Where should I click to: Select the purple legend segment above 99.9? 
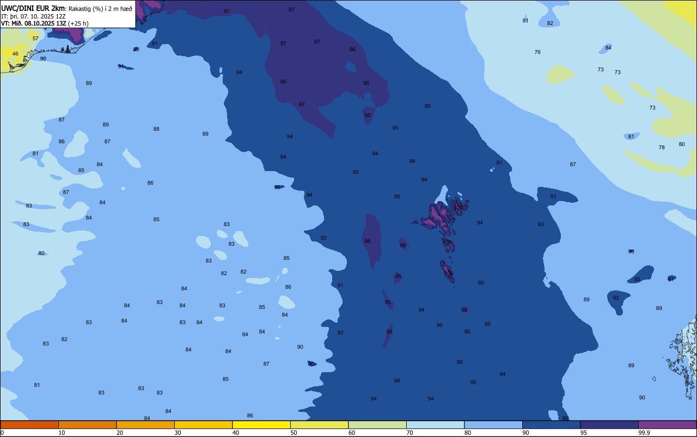point(667,424)
